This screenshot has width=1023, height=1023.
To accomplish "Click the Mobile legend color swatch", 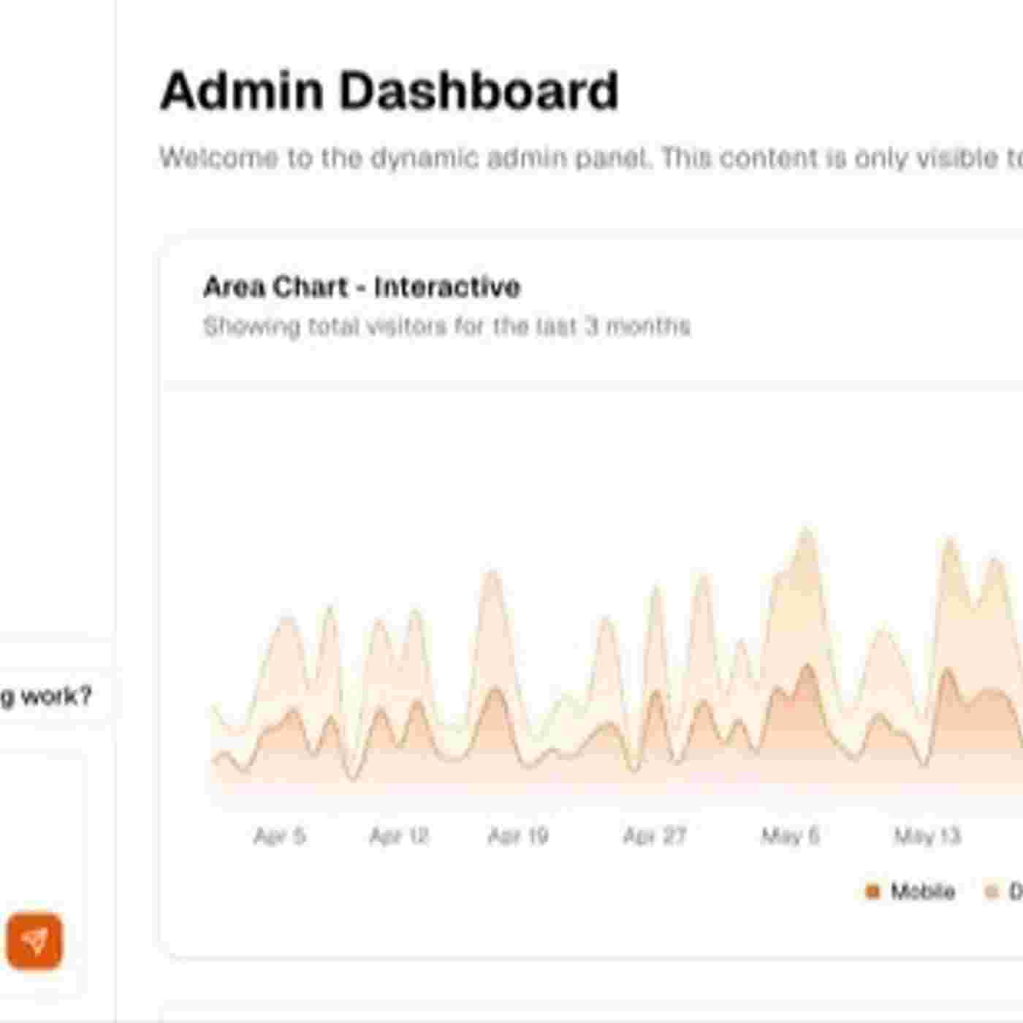I will coord(872,891).
